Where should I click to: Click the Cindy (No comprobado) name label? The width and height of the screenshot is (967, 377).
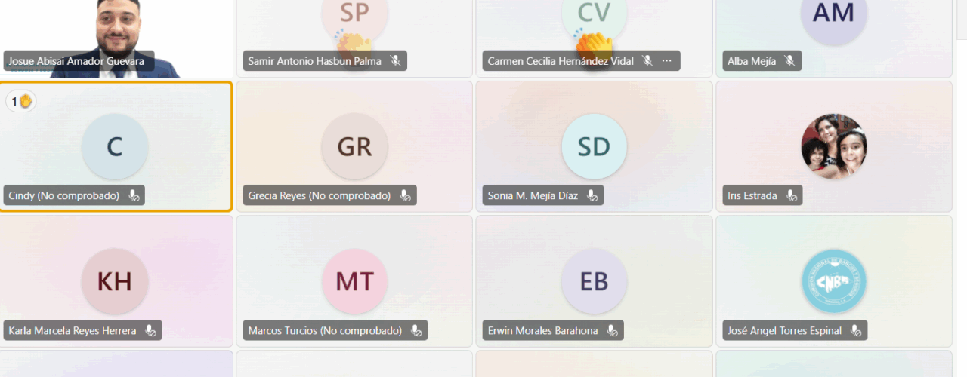[63, 196]
